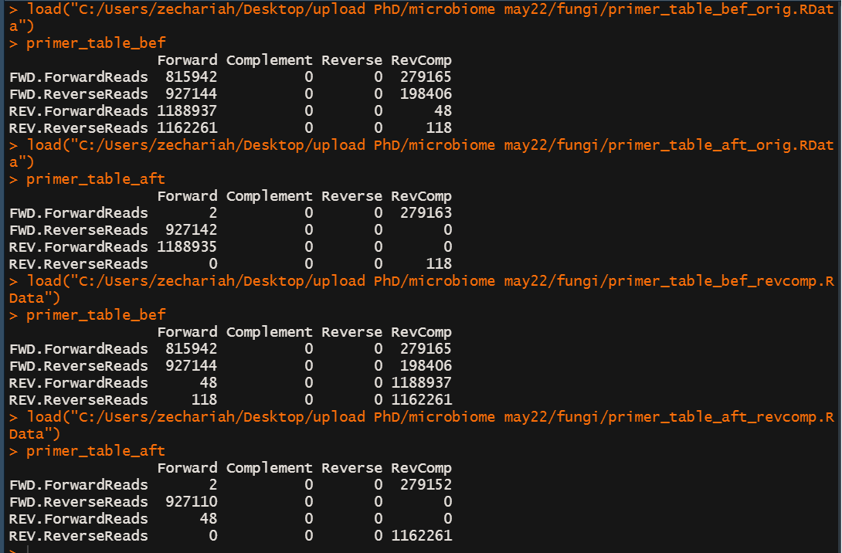Select the value 118 in REV.ReverseReads row
The height and width of the screenshot is (553, 842).
439,127
